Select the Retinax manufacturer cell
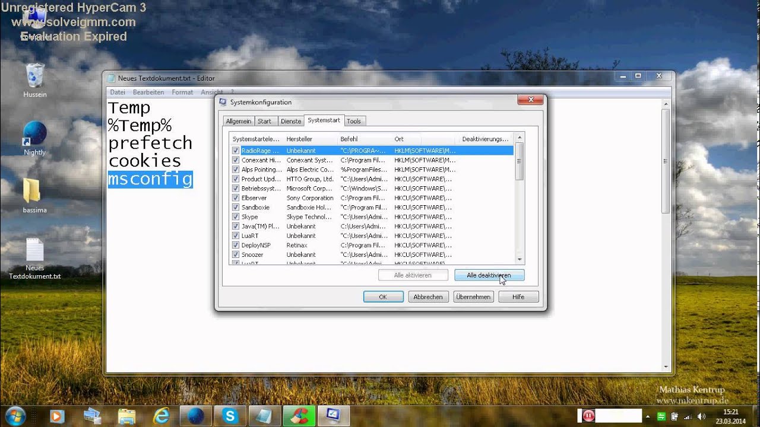 coord(297,245)
